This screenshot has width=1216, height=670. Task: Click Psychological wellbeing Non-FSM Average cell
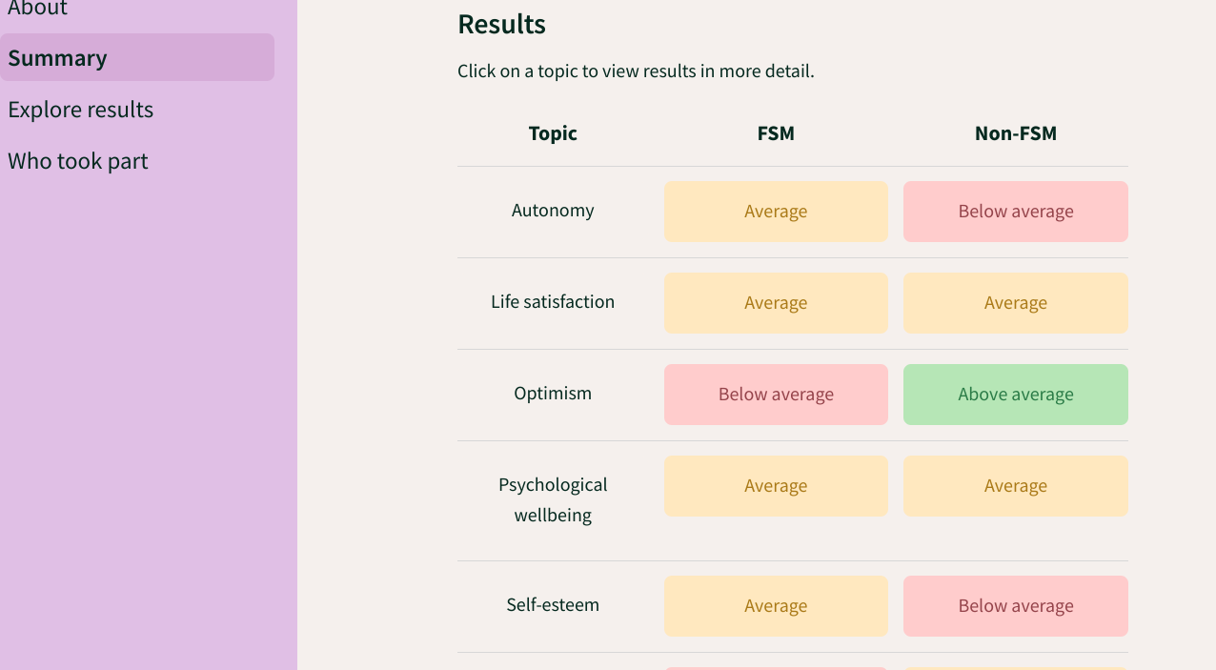click(x=1016, y=486)
